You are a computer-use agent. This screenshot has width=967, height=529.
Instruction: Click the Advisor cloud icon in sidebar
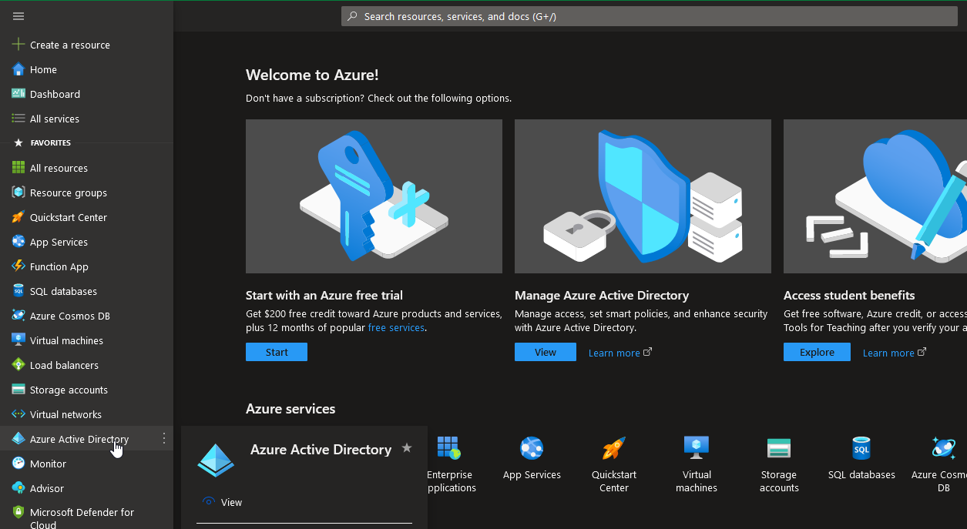18,488
